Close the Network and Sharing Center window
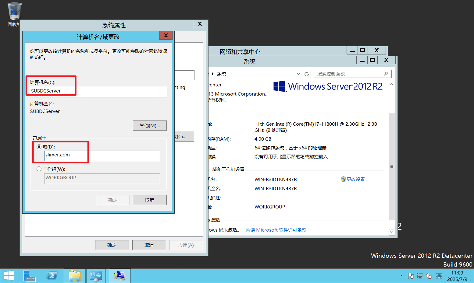 [376, 50]
